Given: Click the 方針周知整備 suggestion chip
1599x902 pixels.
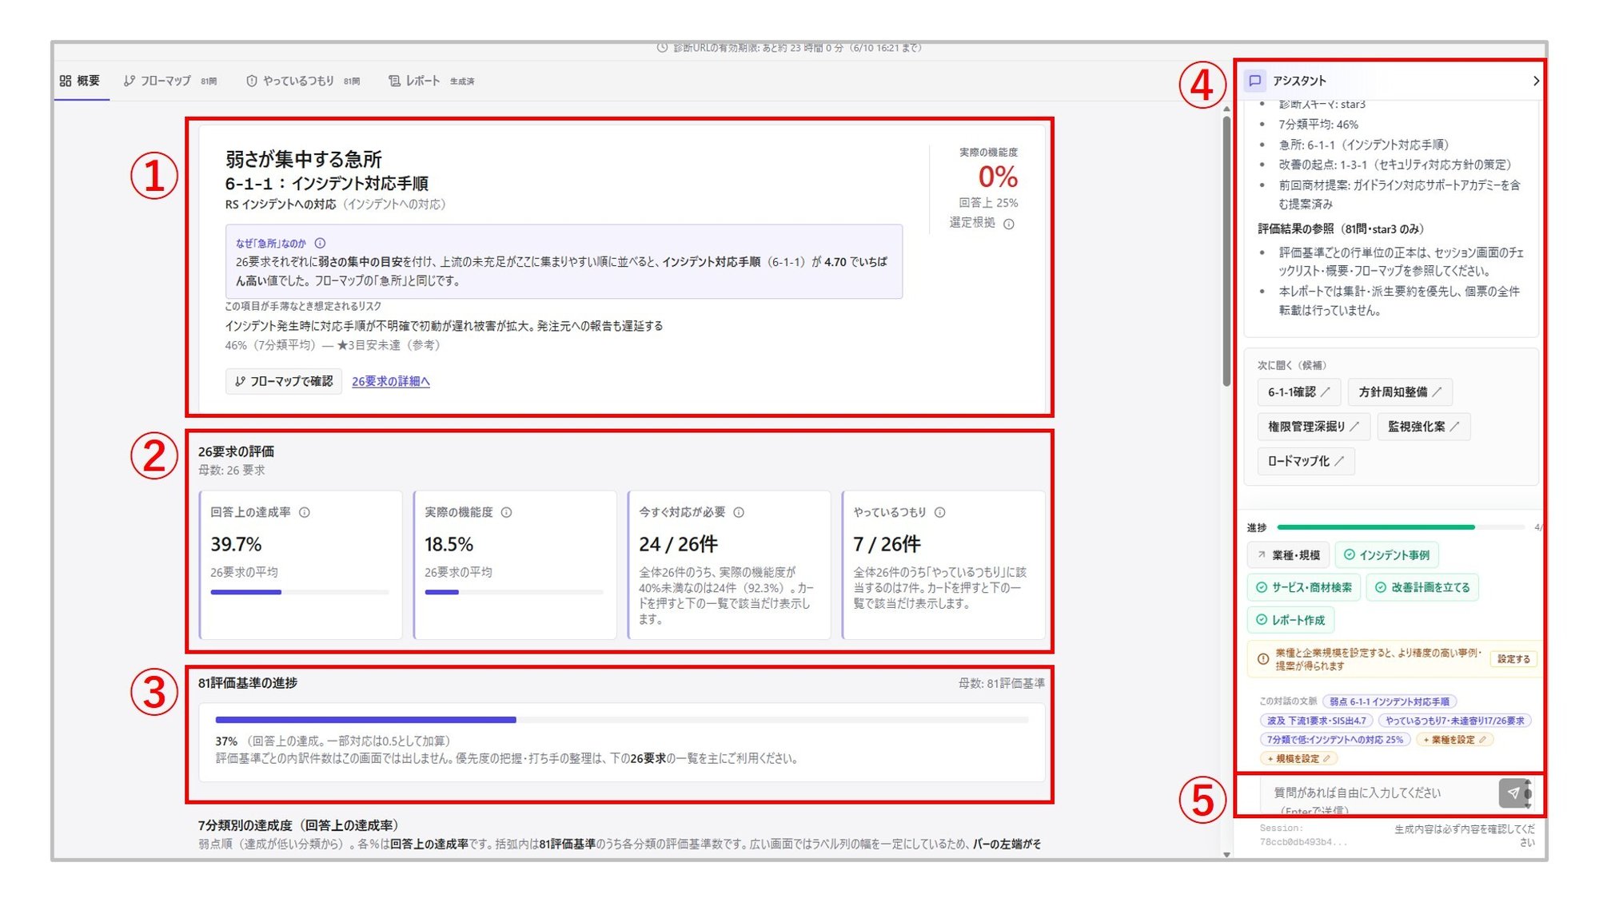Looking at the screenshot, I should (1400, 392).
